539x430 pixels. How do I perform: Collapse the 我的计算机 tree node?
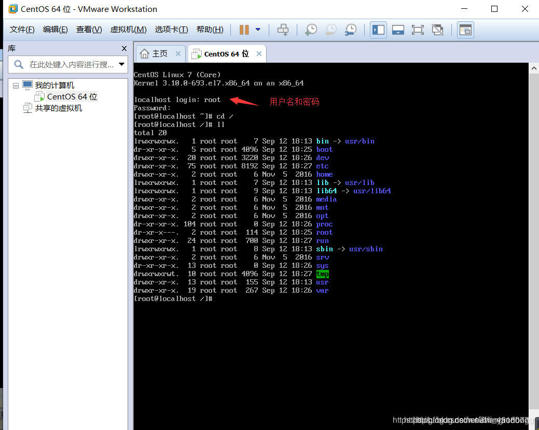coord(16,85)
